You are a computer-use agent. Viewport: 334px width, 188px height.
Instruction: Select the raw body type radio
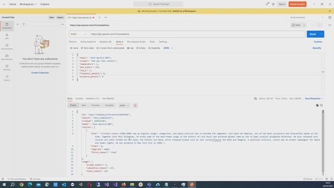pyautogui.click(x=130, y=48)
